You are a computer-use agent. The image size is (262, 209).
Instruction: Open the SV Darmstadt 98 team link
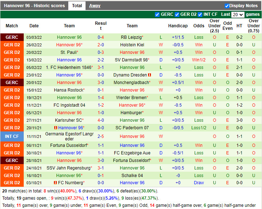click(x=131, y=60)
